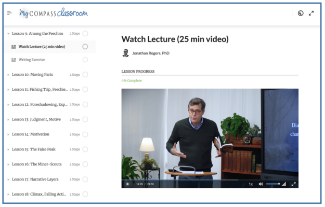This screenshot has height=207, width=325.
Task: Open the hamburger sidebar menu icon
Action: 9,13
